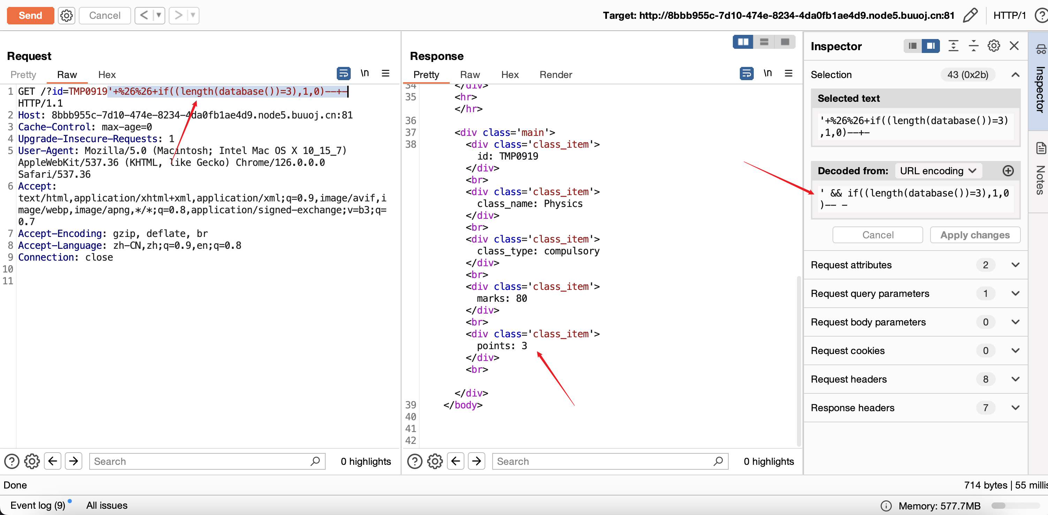Select the combined tabbed layout icon
Screen dimensions: 1048x515
tap(785, 42)
